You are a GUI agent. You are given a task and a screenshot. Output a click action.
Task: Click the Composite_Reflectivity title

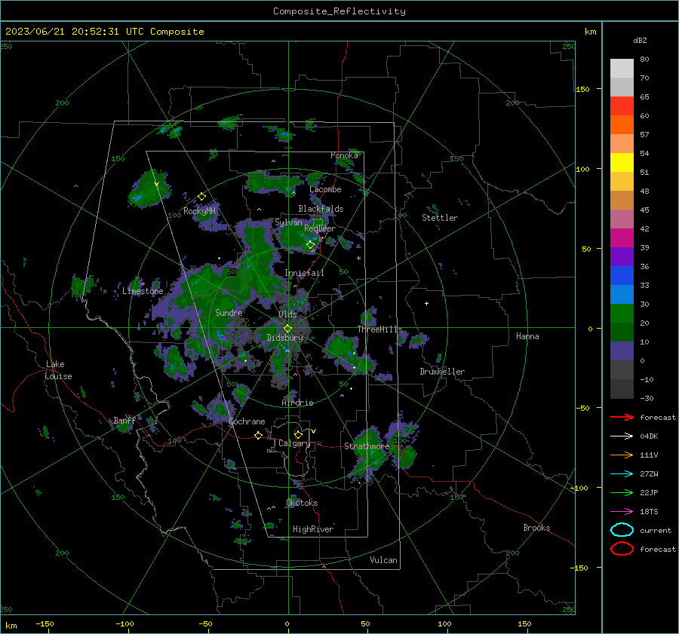point(339,11)
